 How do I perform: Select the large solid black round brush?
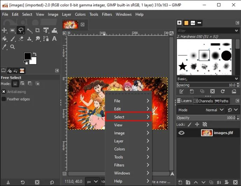(x=226, y=55)
